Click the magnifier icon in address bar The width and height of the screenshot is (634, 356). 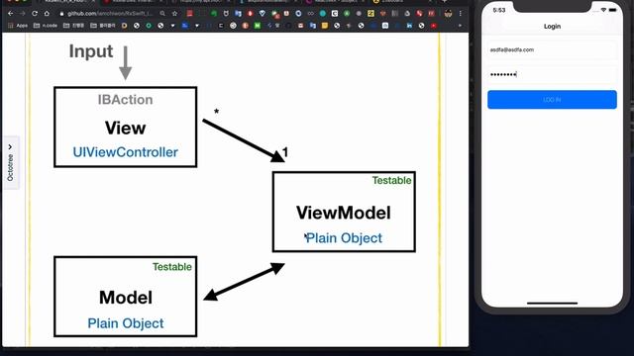pyautogui.click(x=162, y=13)
